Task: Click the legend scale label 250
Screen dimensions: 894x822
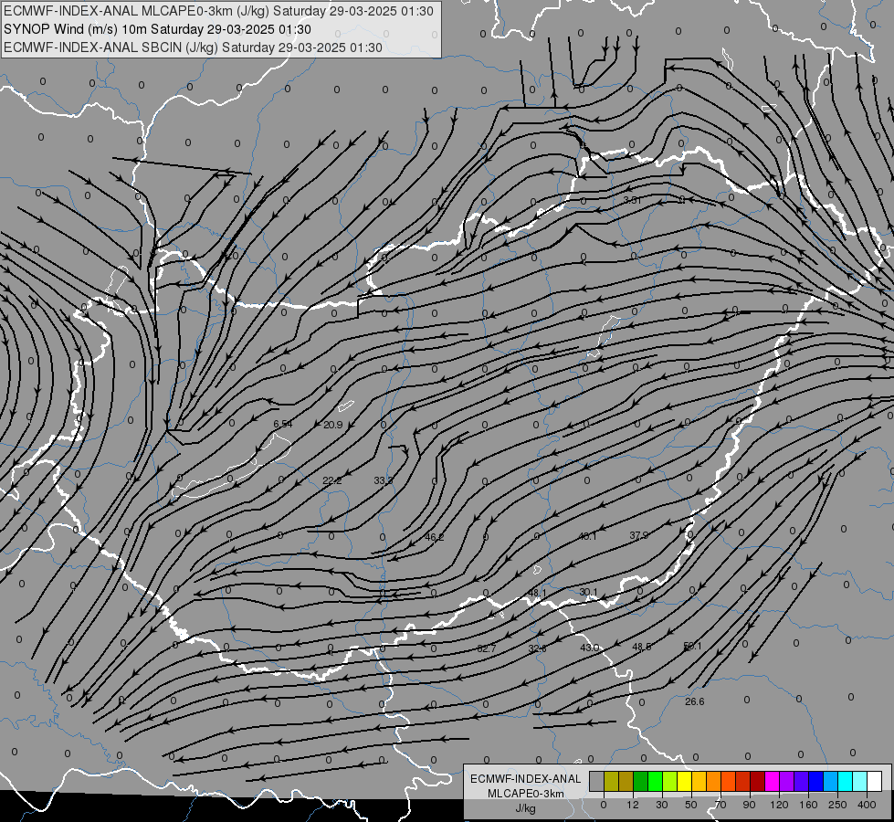Action: [837, 805]
